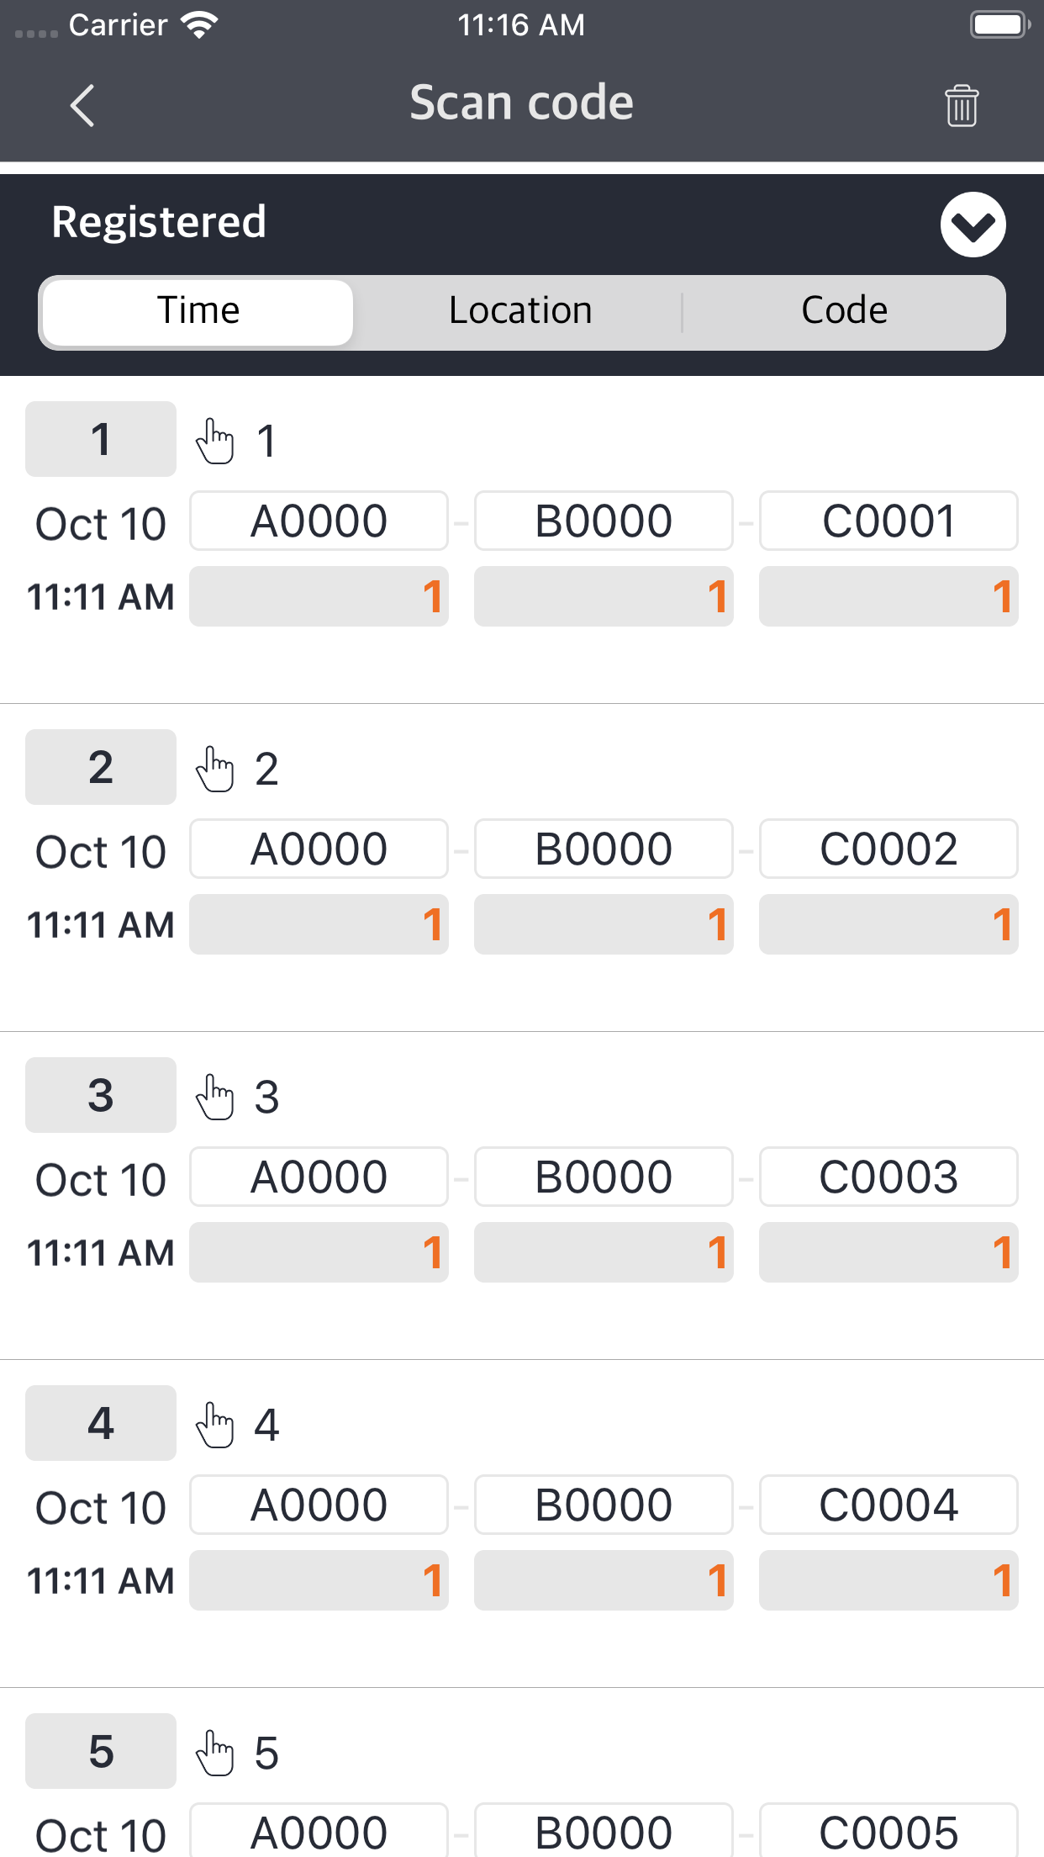Open the Registered section header
1044x1857 pixels.
coord(160,222)
